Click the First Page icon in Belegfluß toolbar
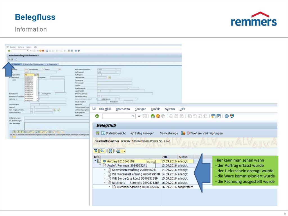The image size is (288, 216). click(190, 116)
